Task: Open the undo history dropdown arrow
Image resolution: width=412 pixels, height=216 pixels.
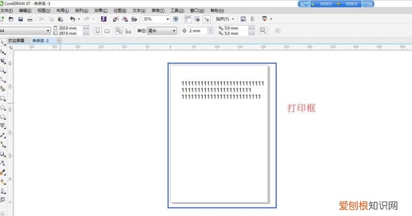Action: click(x=79, y=19)
